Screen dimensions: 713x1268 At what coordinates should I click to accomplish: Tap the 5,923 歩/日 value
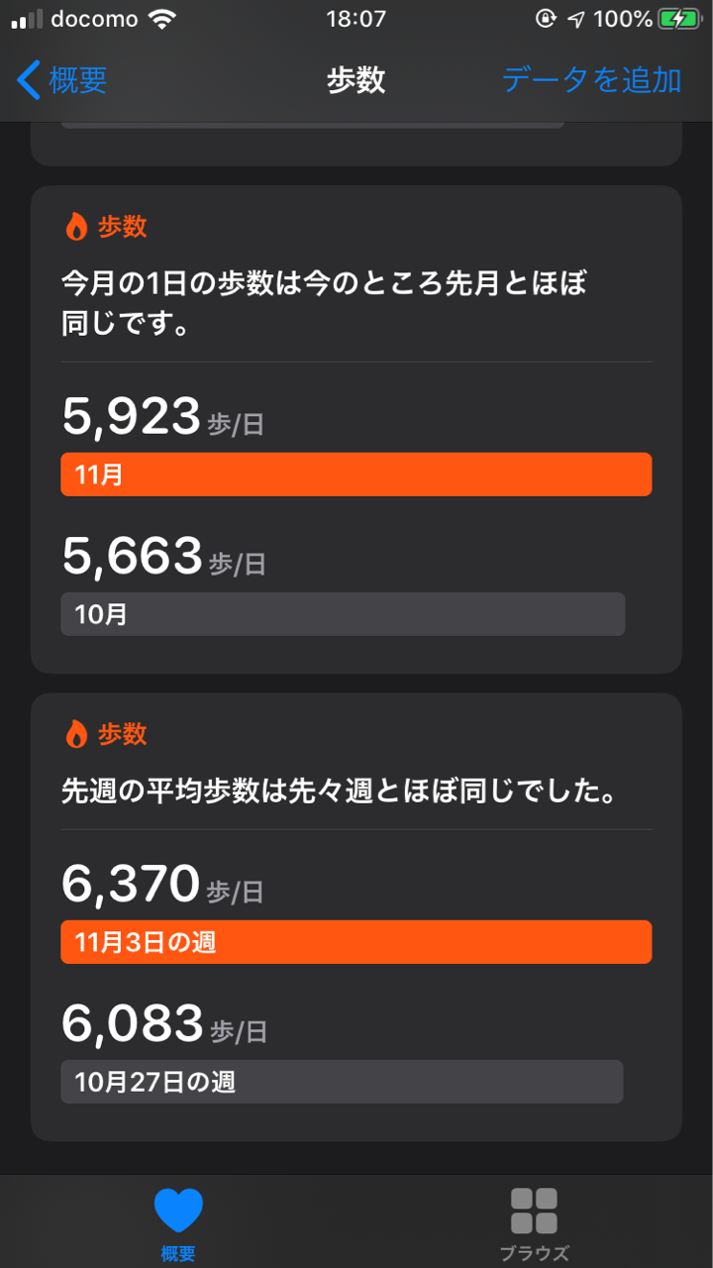163,417
